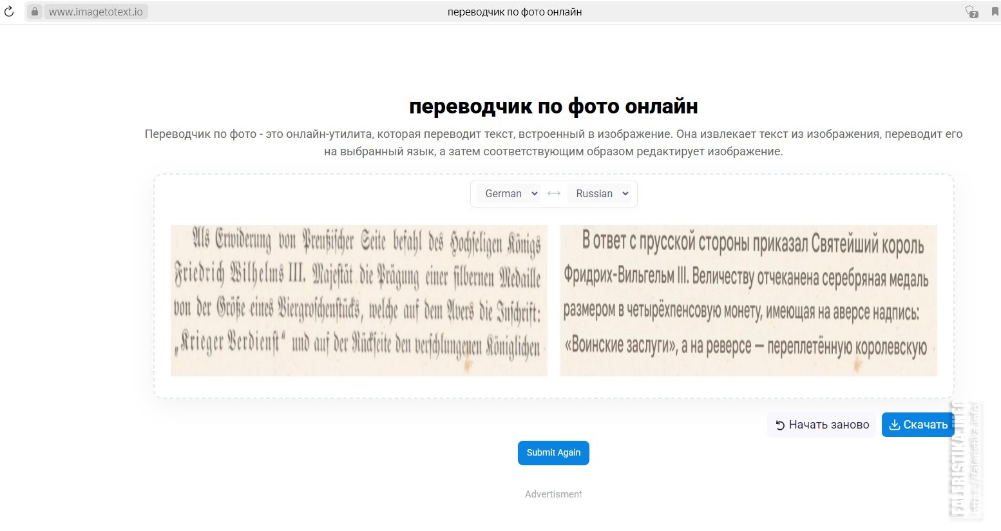Click the page title in browser bar
Screen dimensions: 1001x531
coord(515,12)
